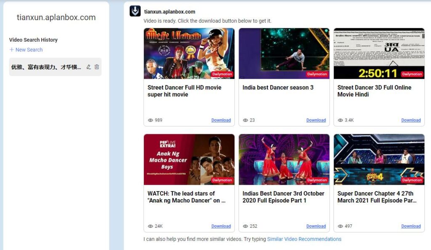Click the eye views icon showing 989
The width and height of the screenshot is (431, 250).
[150, 120]
